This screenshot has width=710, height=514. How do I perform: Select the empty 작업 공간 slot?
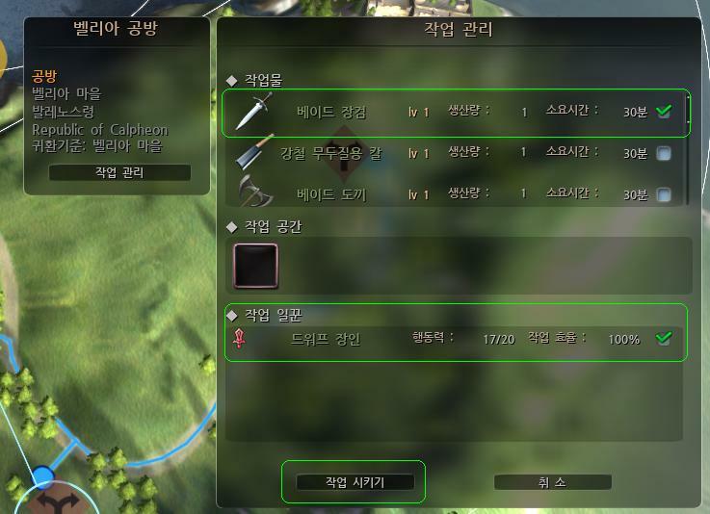coord(256,266)
